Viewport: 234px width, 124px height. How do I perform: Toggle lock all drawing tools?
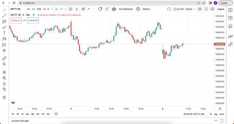(x=4, y=84)
